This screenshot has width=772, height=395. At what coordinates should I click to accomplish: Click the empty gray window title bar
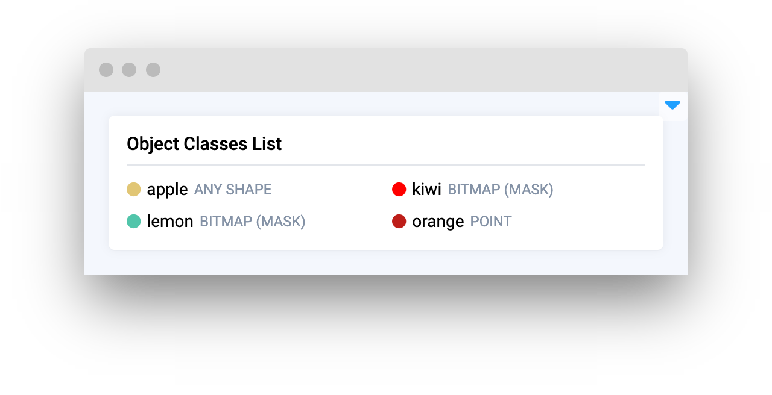coord(422,70)
